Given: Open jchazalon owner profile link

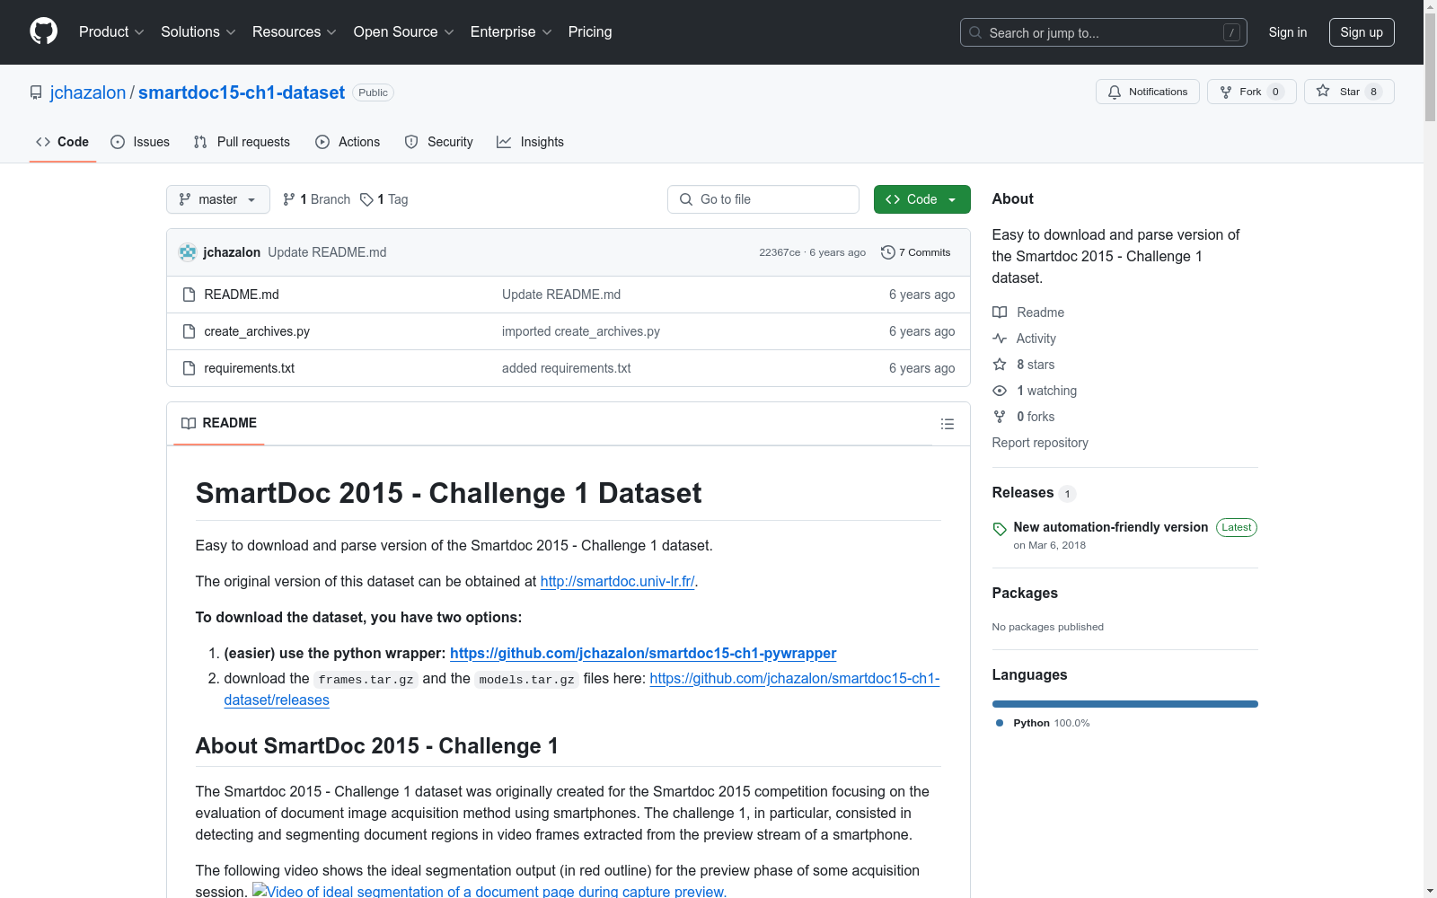Looking at the screenshot, I should coord(88,92).
